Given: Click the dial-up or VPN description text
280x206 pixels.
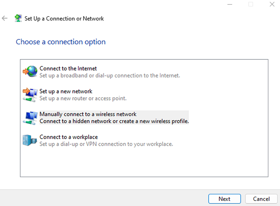Looking at the screenshot, I should [x=106, y=144].
